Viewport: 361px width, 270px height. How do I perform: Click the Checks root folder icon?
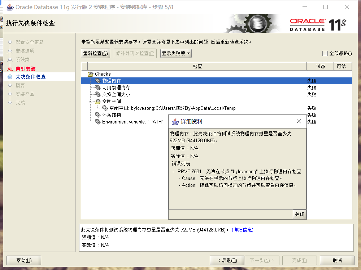90,74
